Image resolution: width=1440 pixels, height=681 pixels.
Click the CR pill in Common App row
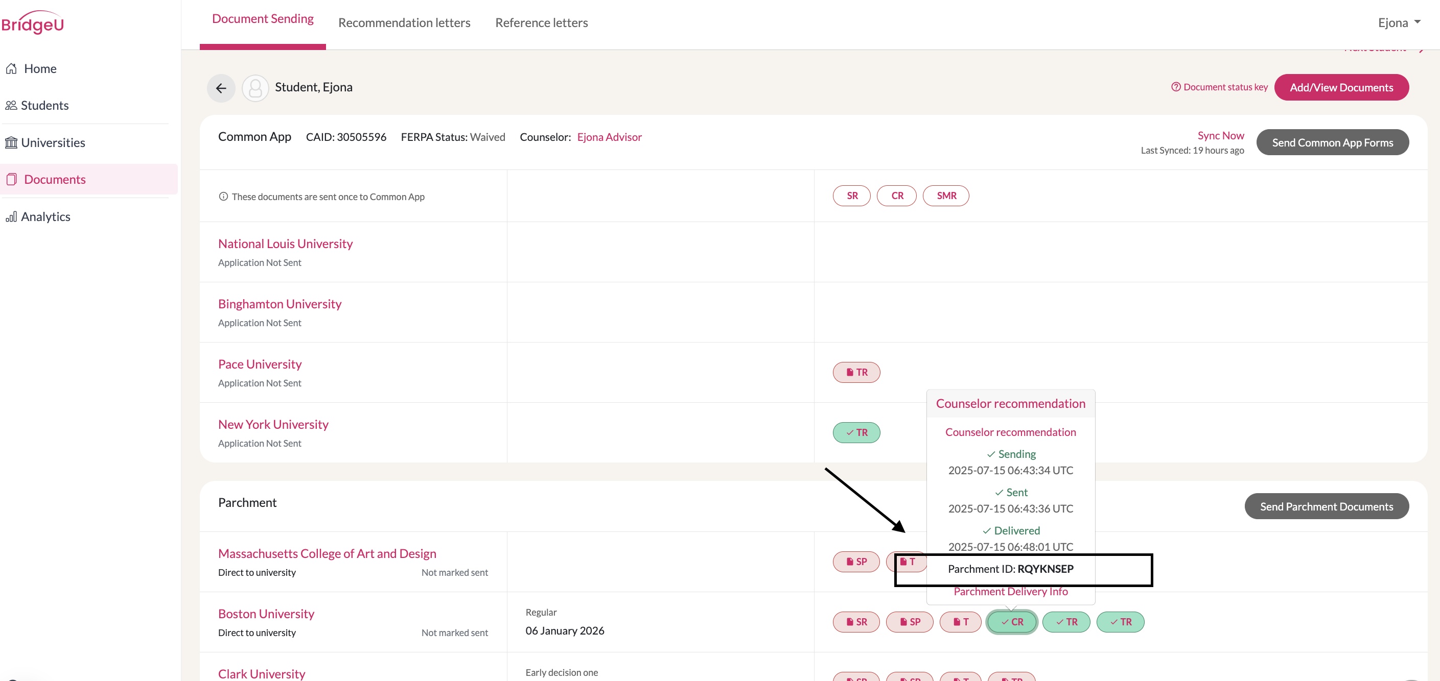point(897,196)
